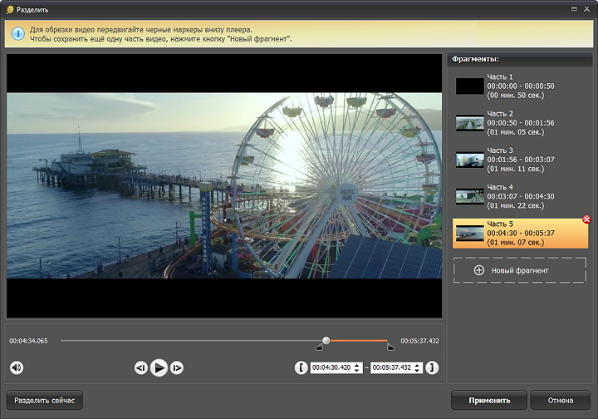Confirm with the Применить button
Image resolution: width=598 pixels, height=419 pixels.
489,401
